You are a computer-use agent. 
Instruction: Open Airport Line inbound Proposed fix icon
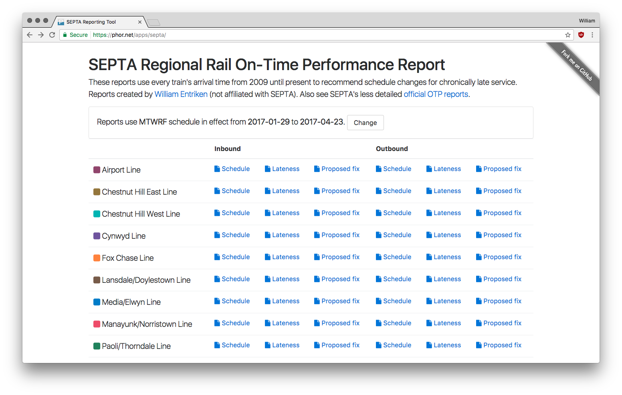(x=317, y=169)
